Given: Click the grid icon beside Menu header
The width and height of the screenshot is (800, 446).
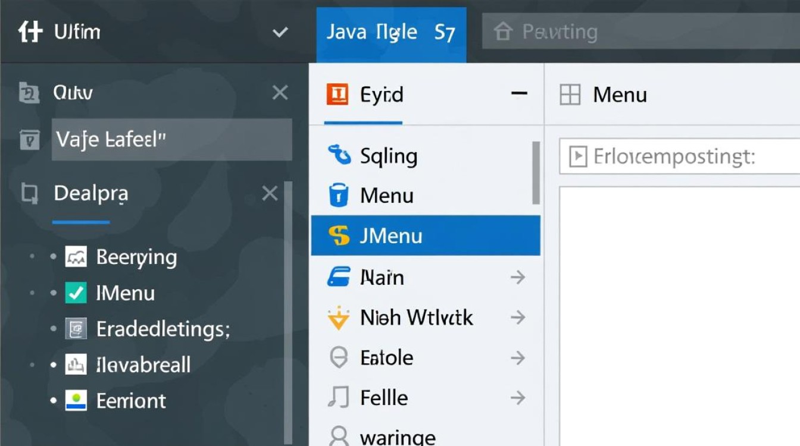Looking at the screenshot, I should 570,95.
